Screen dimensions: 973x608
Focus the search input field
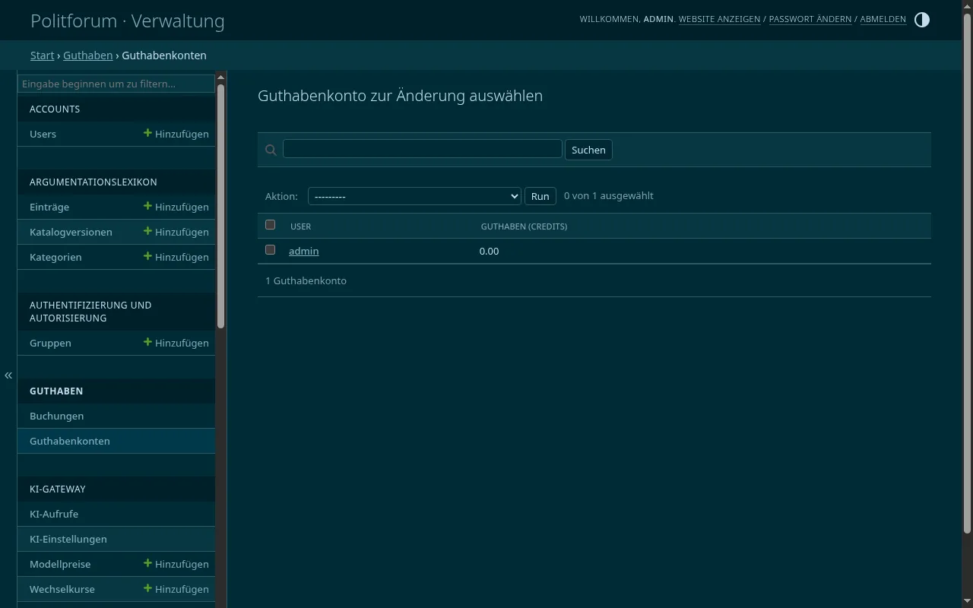click(423, 148)
